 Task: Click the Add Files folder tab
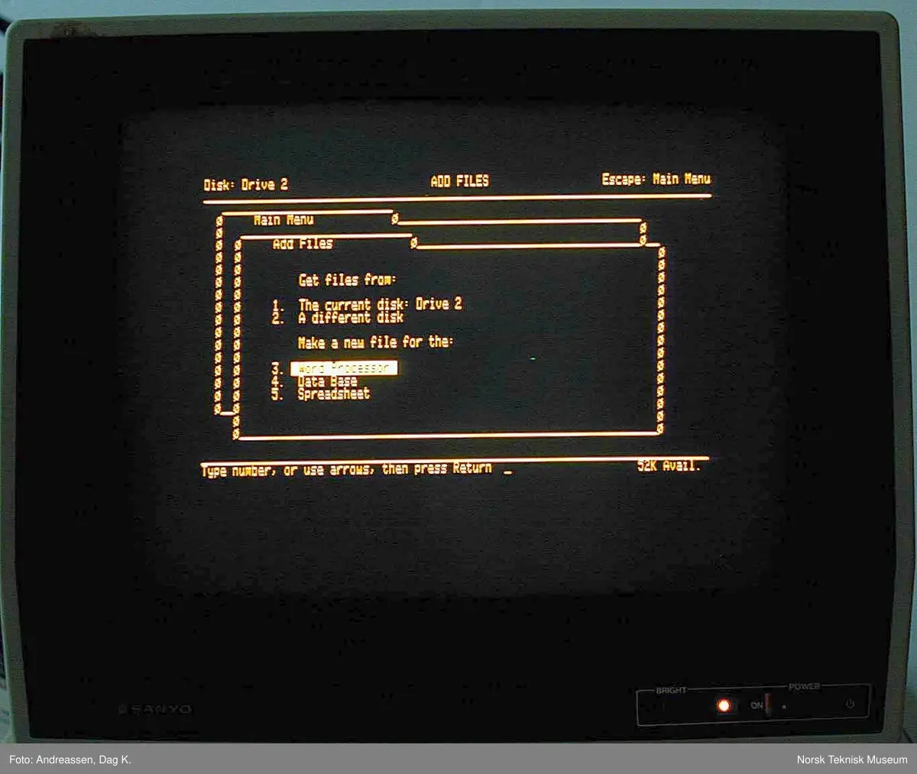coord(303,244)
